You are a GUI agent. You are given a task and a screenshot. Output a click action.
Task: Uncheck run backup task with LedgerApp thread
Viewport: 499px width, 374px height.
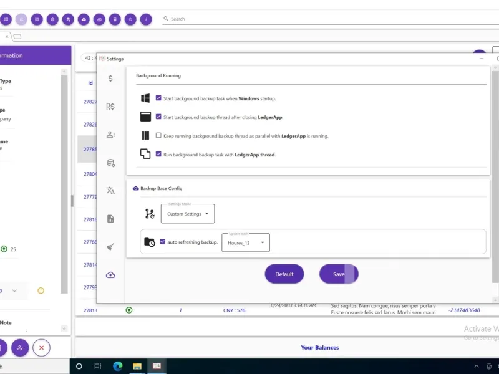[158, 154]
